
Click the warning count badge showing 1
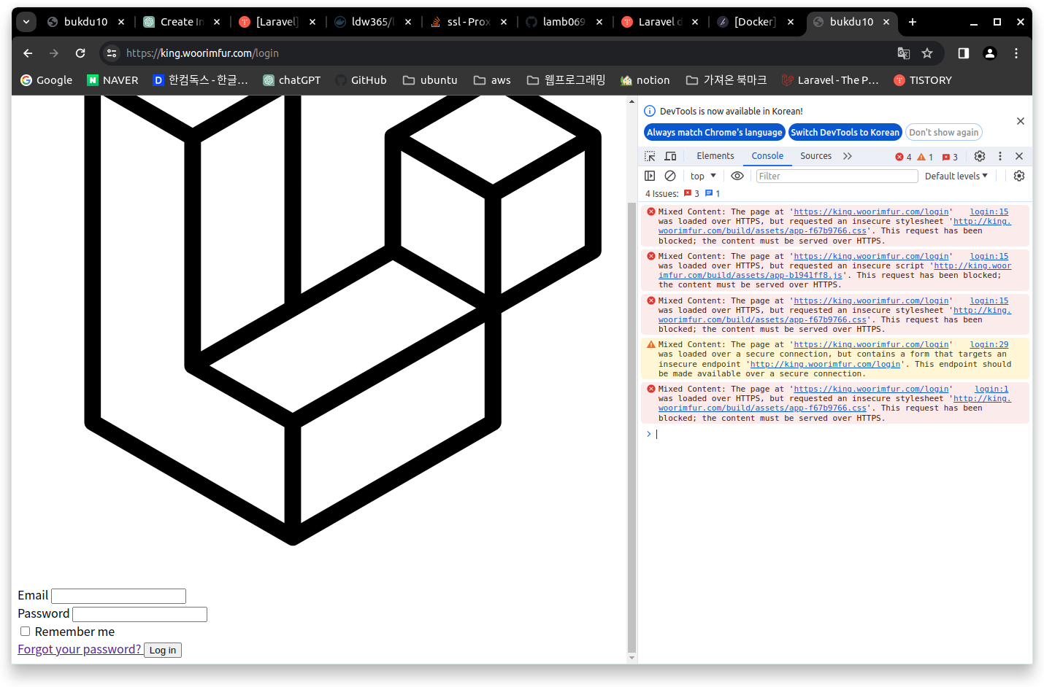(925, 157)
